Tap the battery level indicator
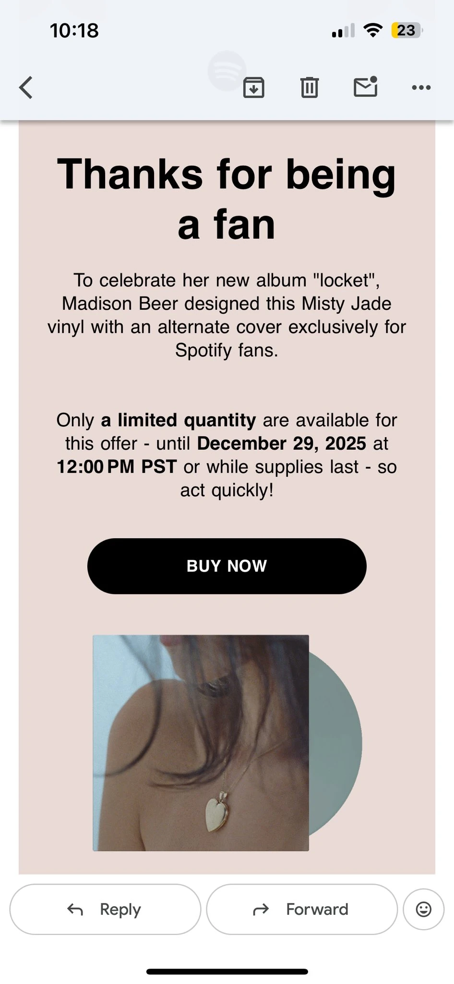Screen dimensions: 454x984 click(406, 30)
